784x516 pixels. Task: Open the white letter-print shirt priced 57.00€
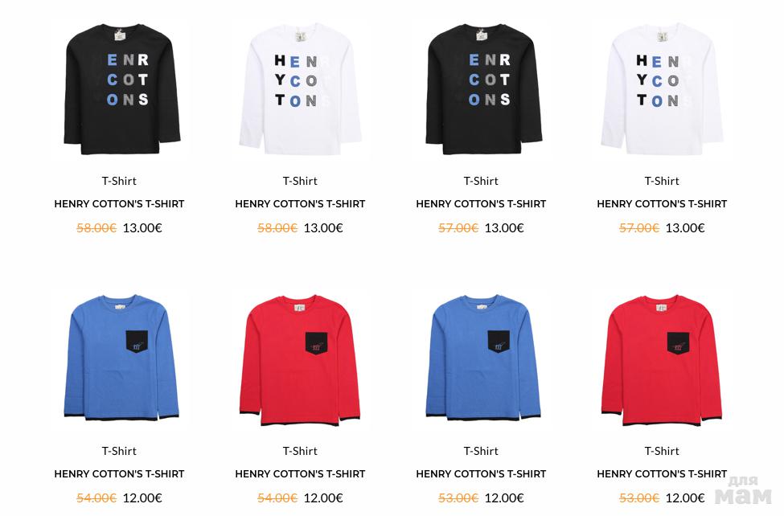coord(662,89)
